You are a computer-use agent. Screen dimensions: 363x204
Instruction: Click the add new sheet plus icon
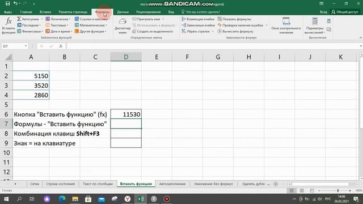[276, 184]
